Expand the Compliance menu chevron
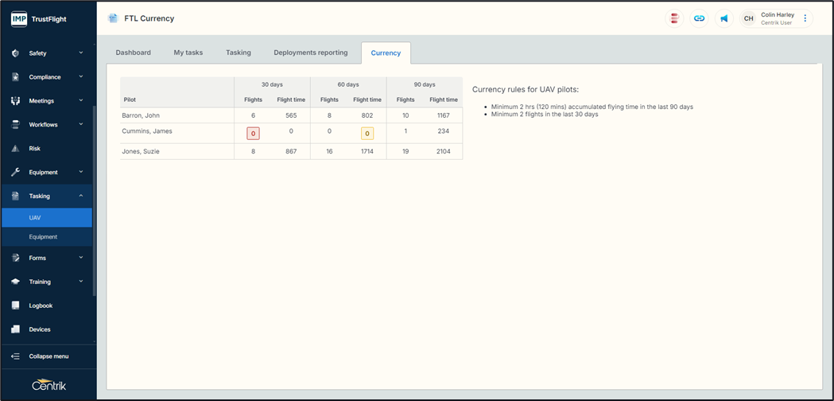This screenshot has height=401, width=834. (81, 77)
